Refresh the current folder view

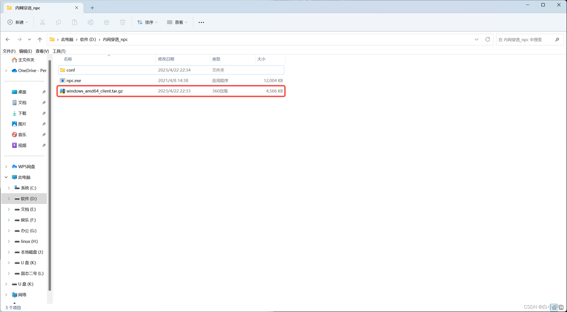(x=488, y=39)
